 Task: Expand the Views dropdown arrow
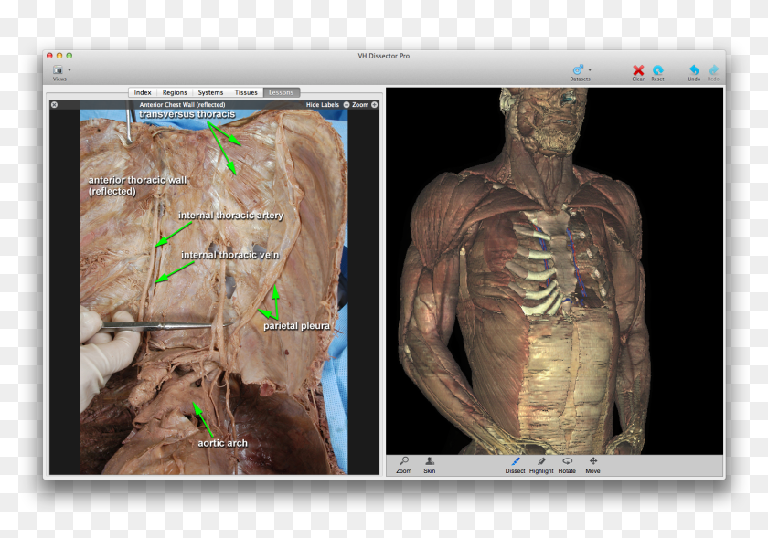tap(69, 70)
